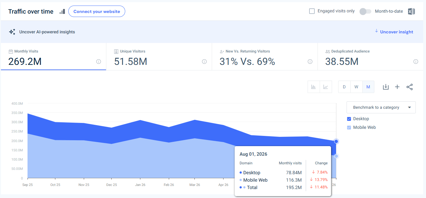The width and height of the screenshot is (426, 198).
Task: Export data via the Excel icon
Action: pyautogui.click(x=411, y=11)
